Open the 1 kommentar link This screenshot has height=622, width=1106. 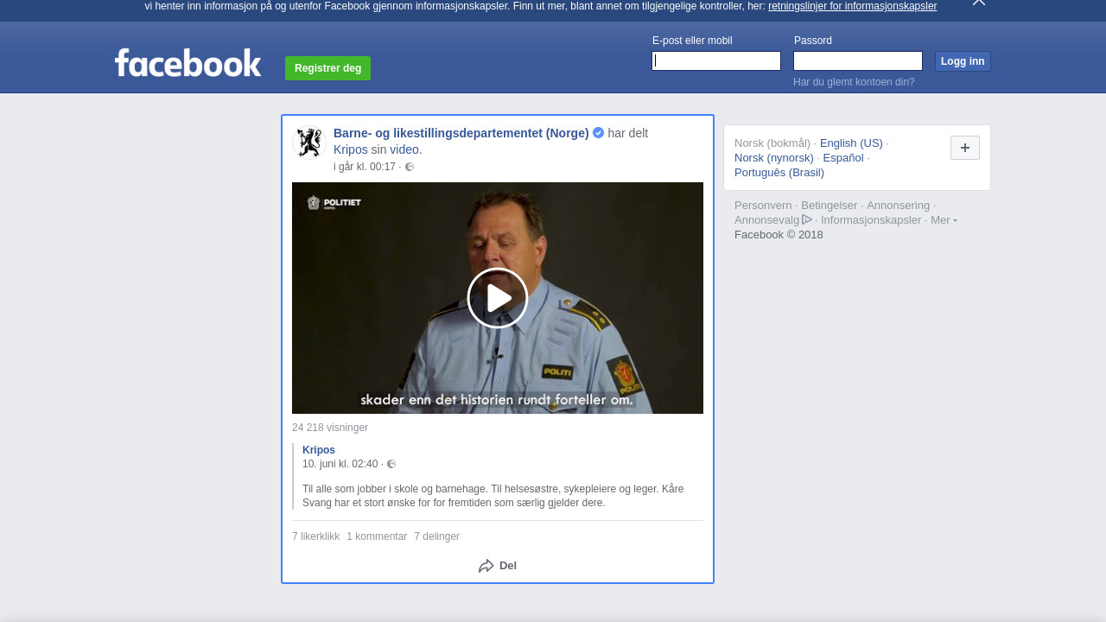377,536
